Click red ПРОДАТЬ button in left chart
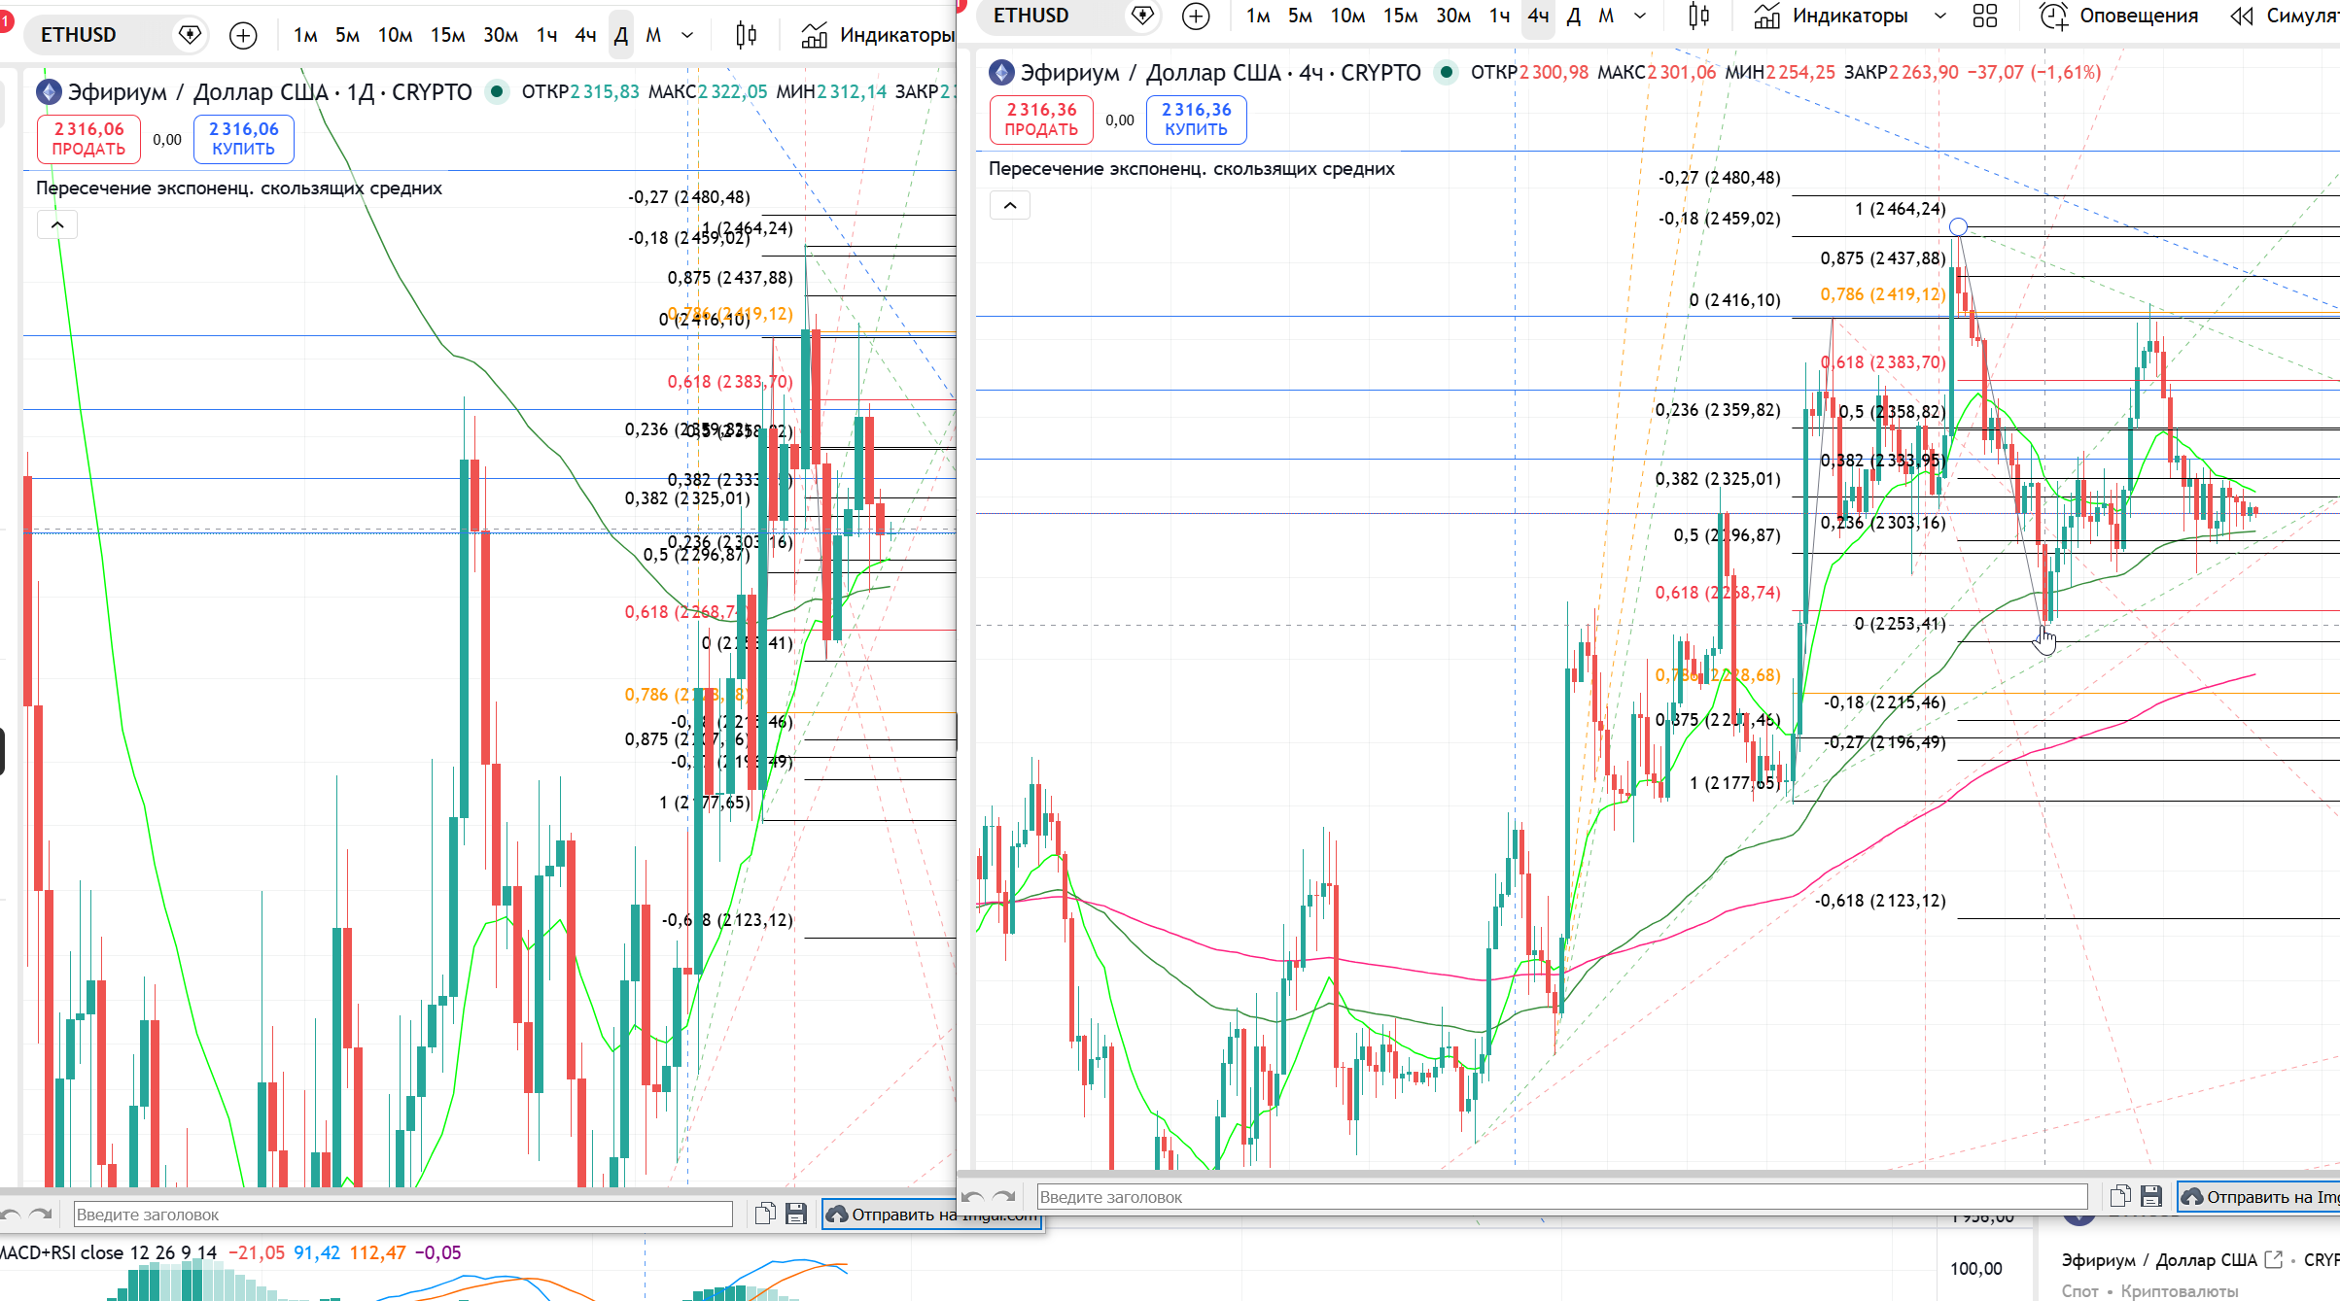This screenshot has width=2340, height=1301. [88, 138]
